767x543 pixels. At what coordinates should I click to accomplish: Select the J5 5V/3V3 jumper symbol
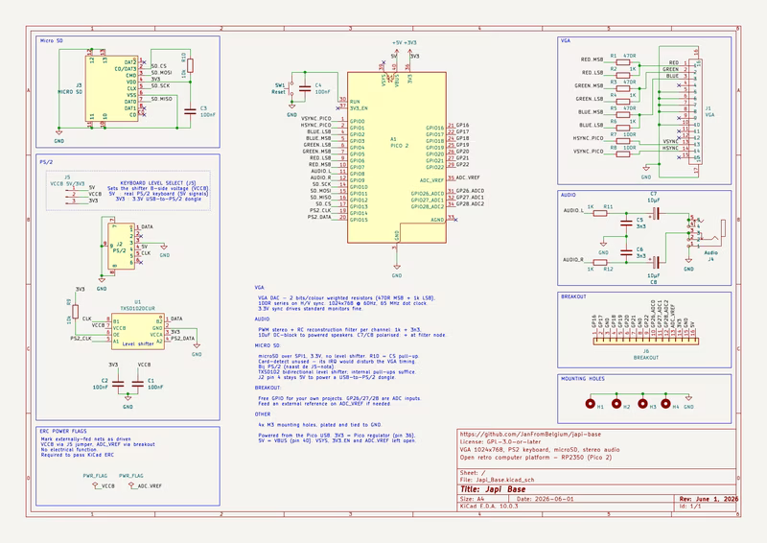[75, 195]
